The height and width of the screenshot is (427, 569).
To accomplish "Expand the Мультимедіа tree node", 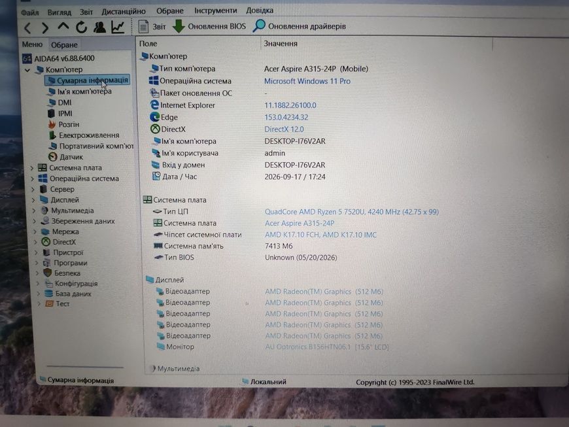I will click(35, 211).
